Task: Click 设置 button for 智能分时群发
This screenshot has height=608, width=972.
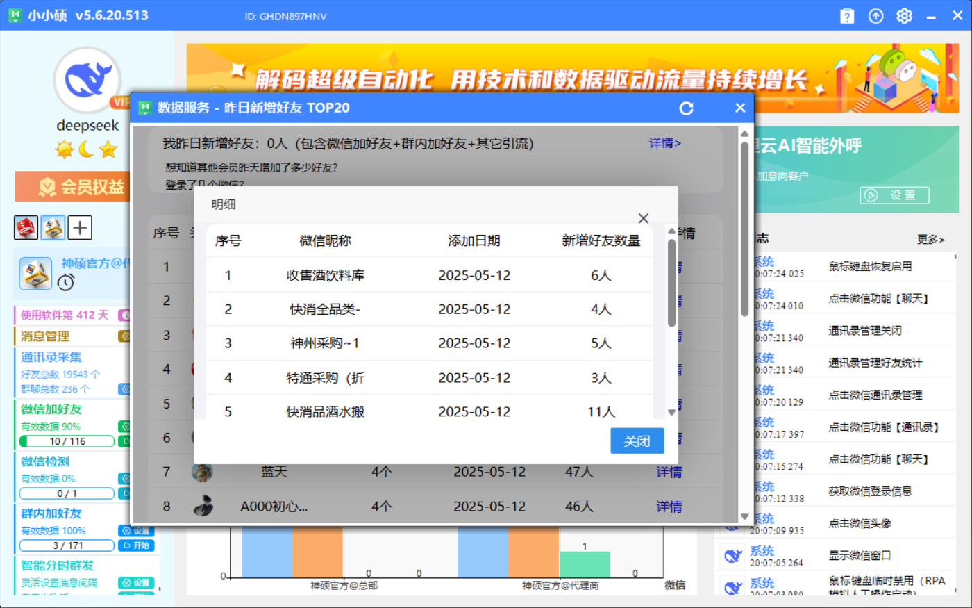Action: point(135,583)
